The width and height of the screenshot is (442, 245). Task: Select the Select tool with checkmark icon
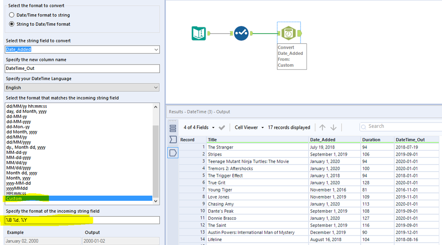pos(241,33)
